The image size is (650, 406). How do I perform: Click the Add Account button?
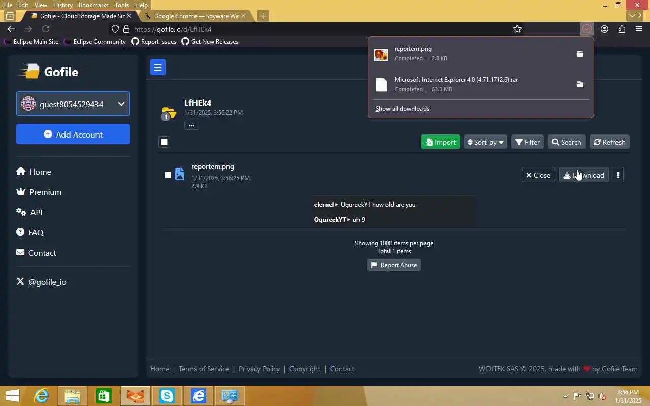[x=73, y=134]
